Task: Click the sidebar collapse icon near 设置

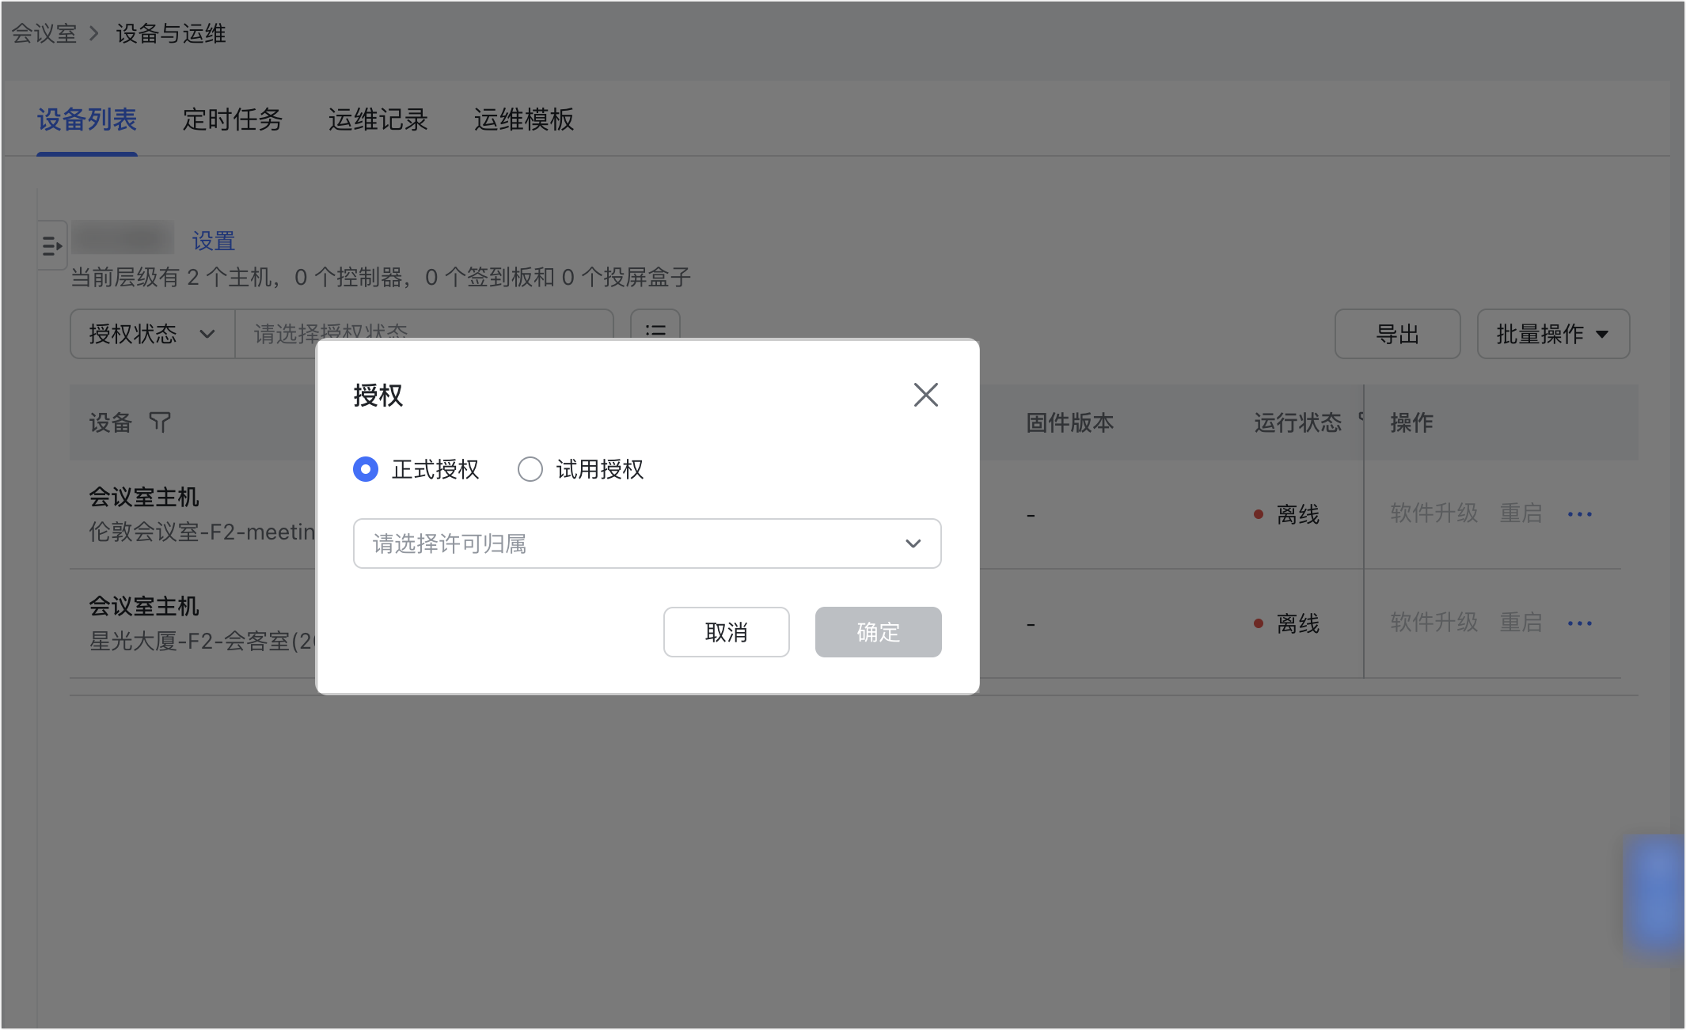Action: 52,246
